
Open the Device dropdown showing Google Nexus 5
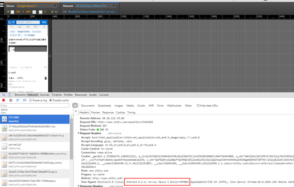click(37, 6)
